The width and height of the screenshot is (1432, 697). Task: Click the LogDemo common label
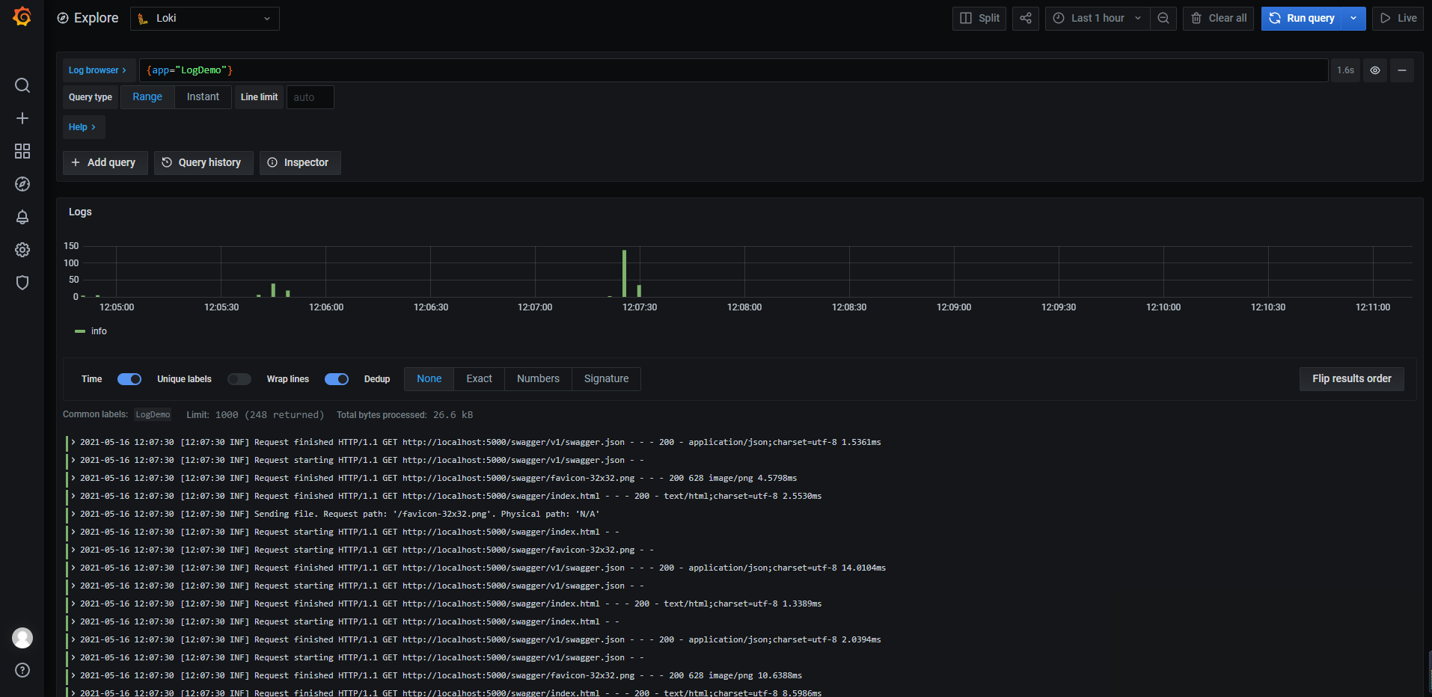coord(153,414)
